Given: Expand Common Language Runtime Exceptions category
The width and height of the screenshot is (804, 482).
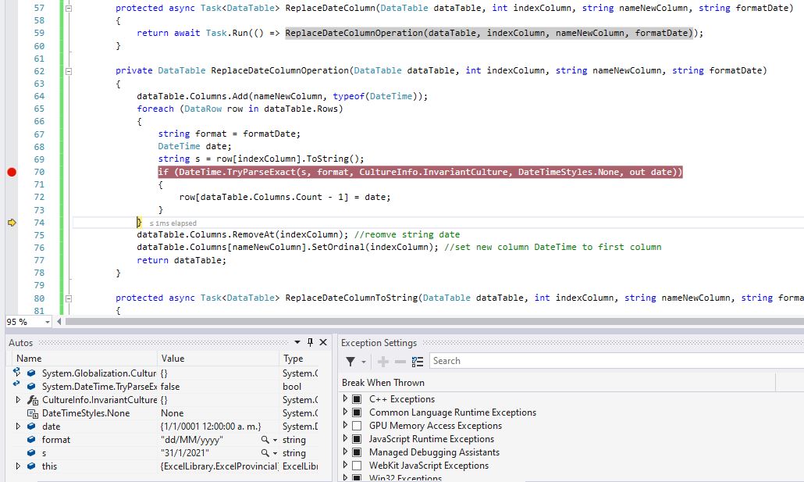Looking at the screenshot, I should (x=345, y=412).
